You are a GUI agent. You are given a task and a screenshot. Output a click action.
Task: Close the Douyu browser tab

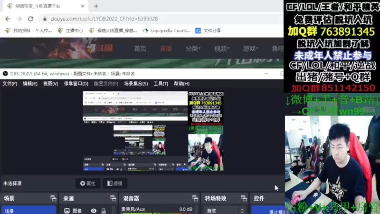(x=82, y=6)
